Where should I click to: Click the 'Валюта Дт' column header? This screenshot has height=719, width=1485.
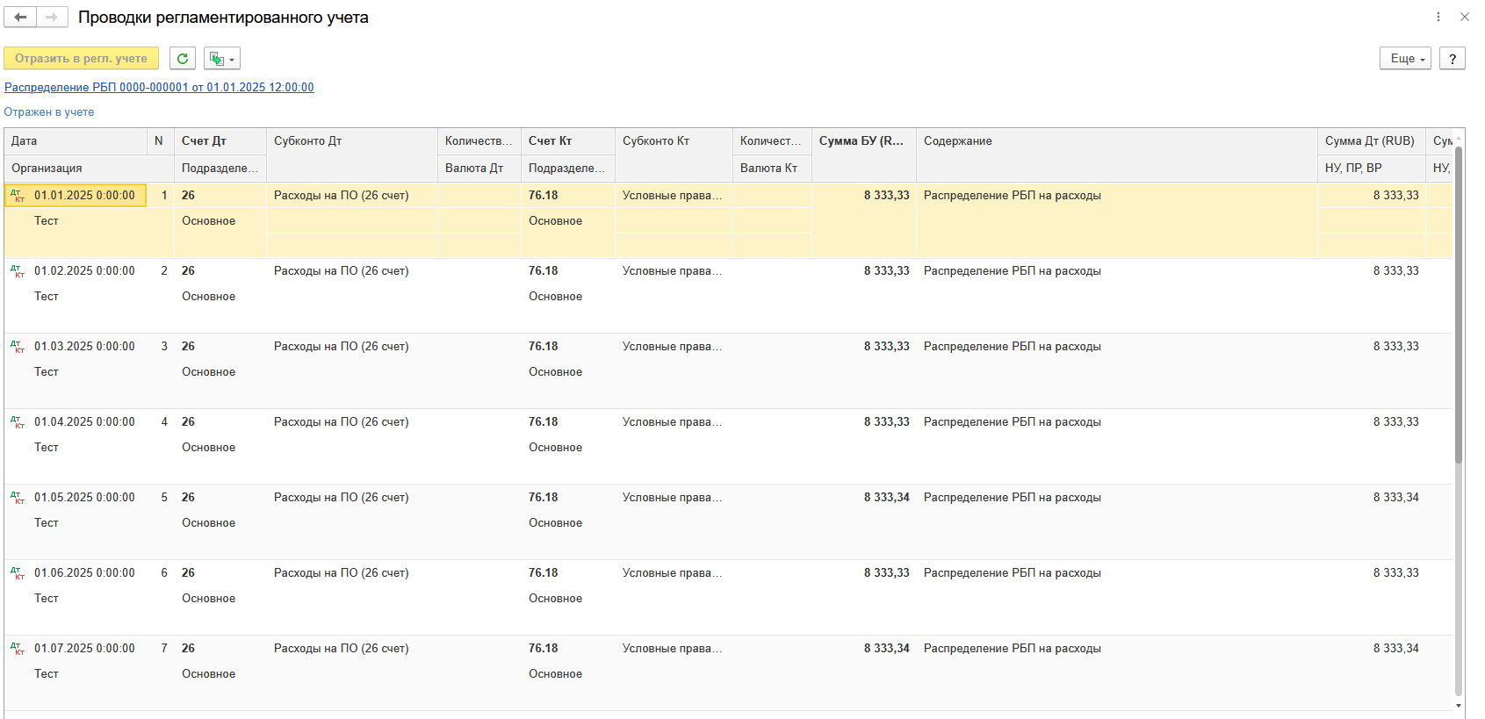pyautogui.click(x=479, y=168)
